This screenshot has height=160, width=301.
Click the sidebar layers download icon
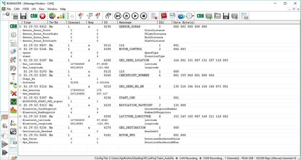click(x=13, y=51)
